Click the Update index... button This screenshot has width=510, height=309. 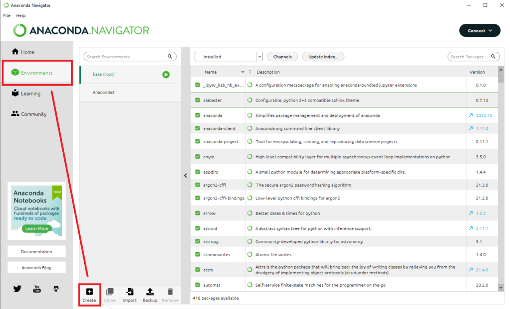tap(323, 57)
